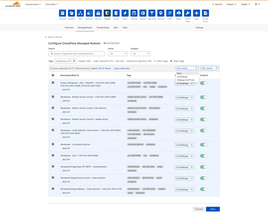Uncheck the Broken Access Control, File Inclusion rule

[53, 108]
